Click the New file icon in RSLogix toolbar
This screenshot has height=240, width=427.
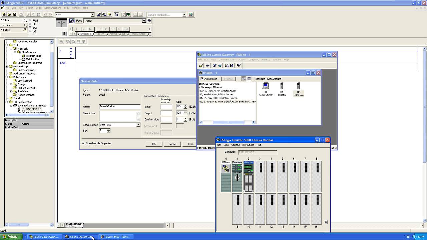click(4, 15)
